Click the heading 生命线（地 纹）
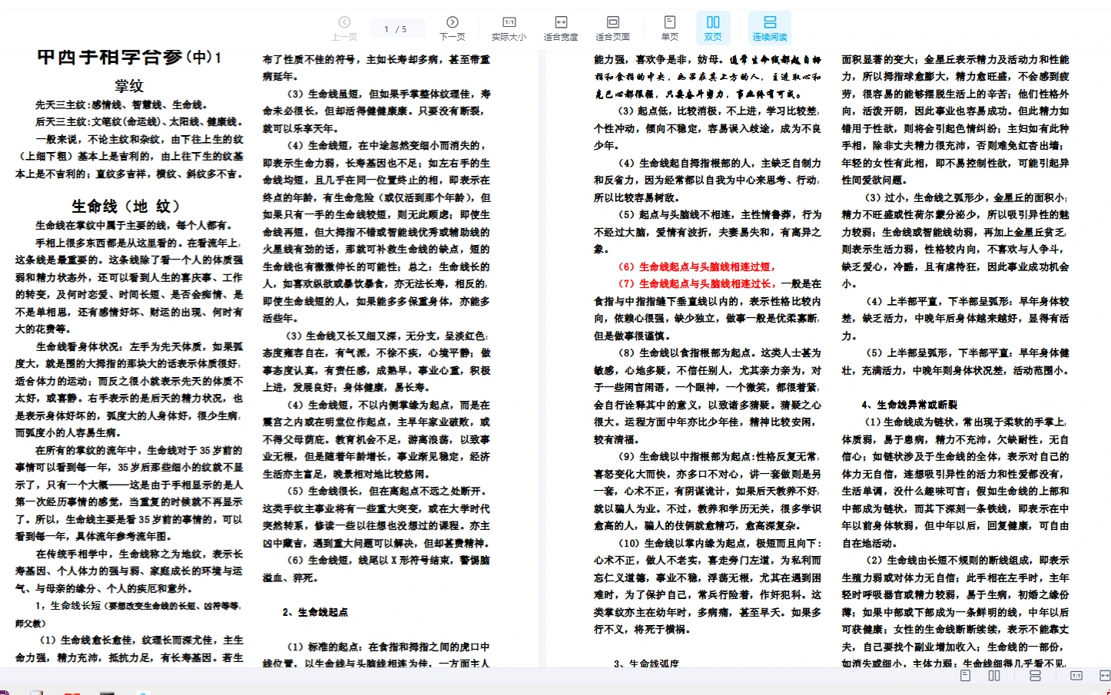 [x=127, y=206]
